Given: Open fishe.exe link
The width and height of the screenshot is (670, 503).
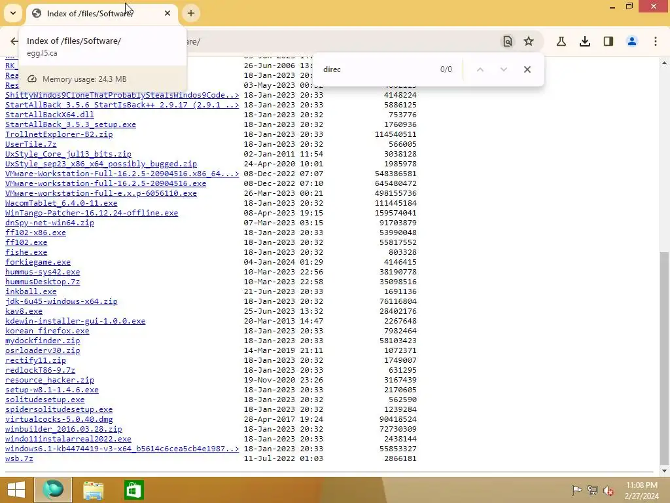Looking at the screenshot, I should 26,252.
